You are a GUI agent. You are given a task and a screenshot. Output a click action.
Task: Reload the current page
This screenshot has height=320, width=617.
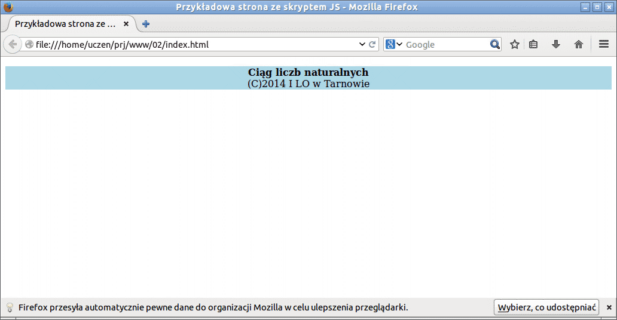click(372, 45)
